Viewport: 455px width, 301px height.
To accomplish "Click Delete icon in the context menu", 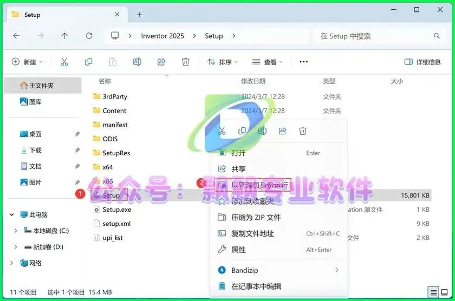I will pyautogui.click(x=303, y=131).
